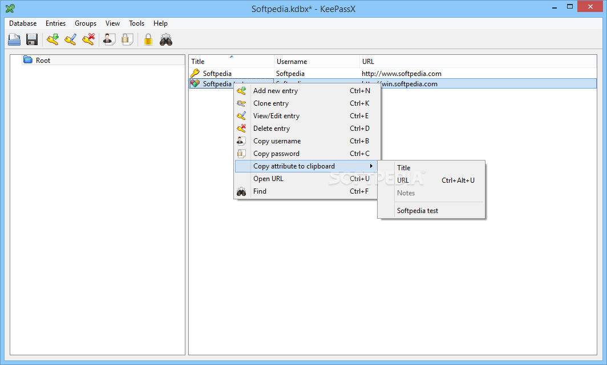Click the Lock database padlock icon
This screenshot has height=365, width=607.
coord(148,39)
